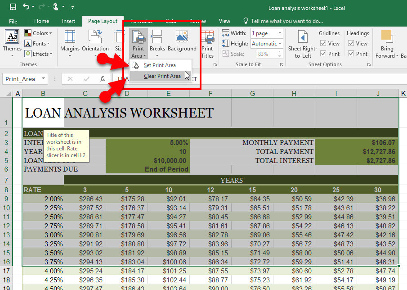The image size is (407, 290).
Task: Toggle Headings Print checkbox
Action: point(351,54)
